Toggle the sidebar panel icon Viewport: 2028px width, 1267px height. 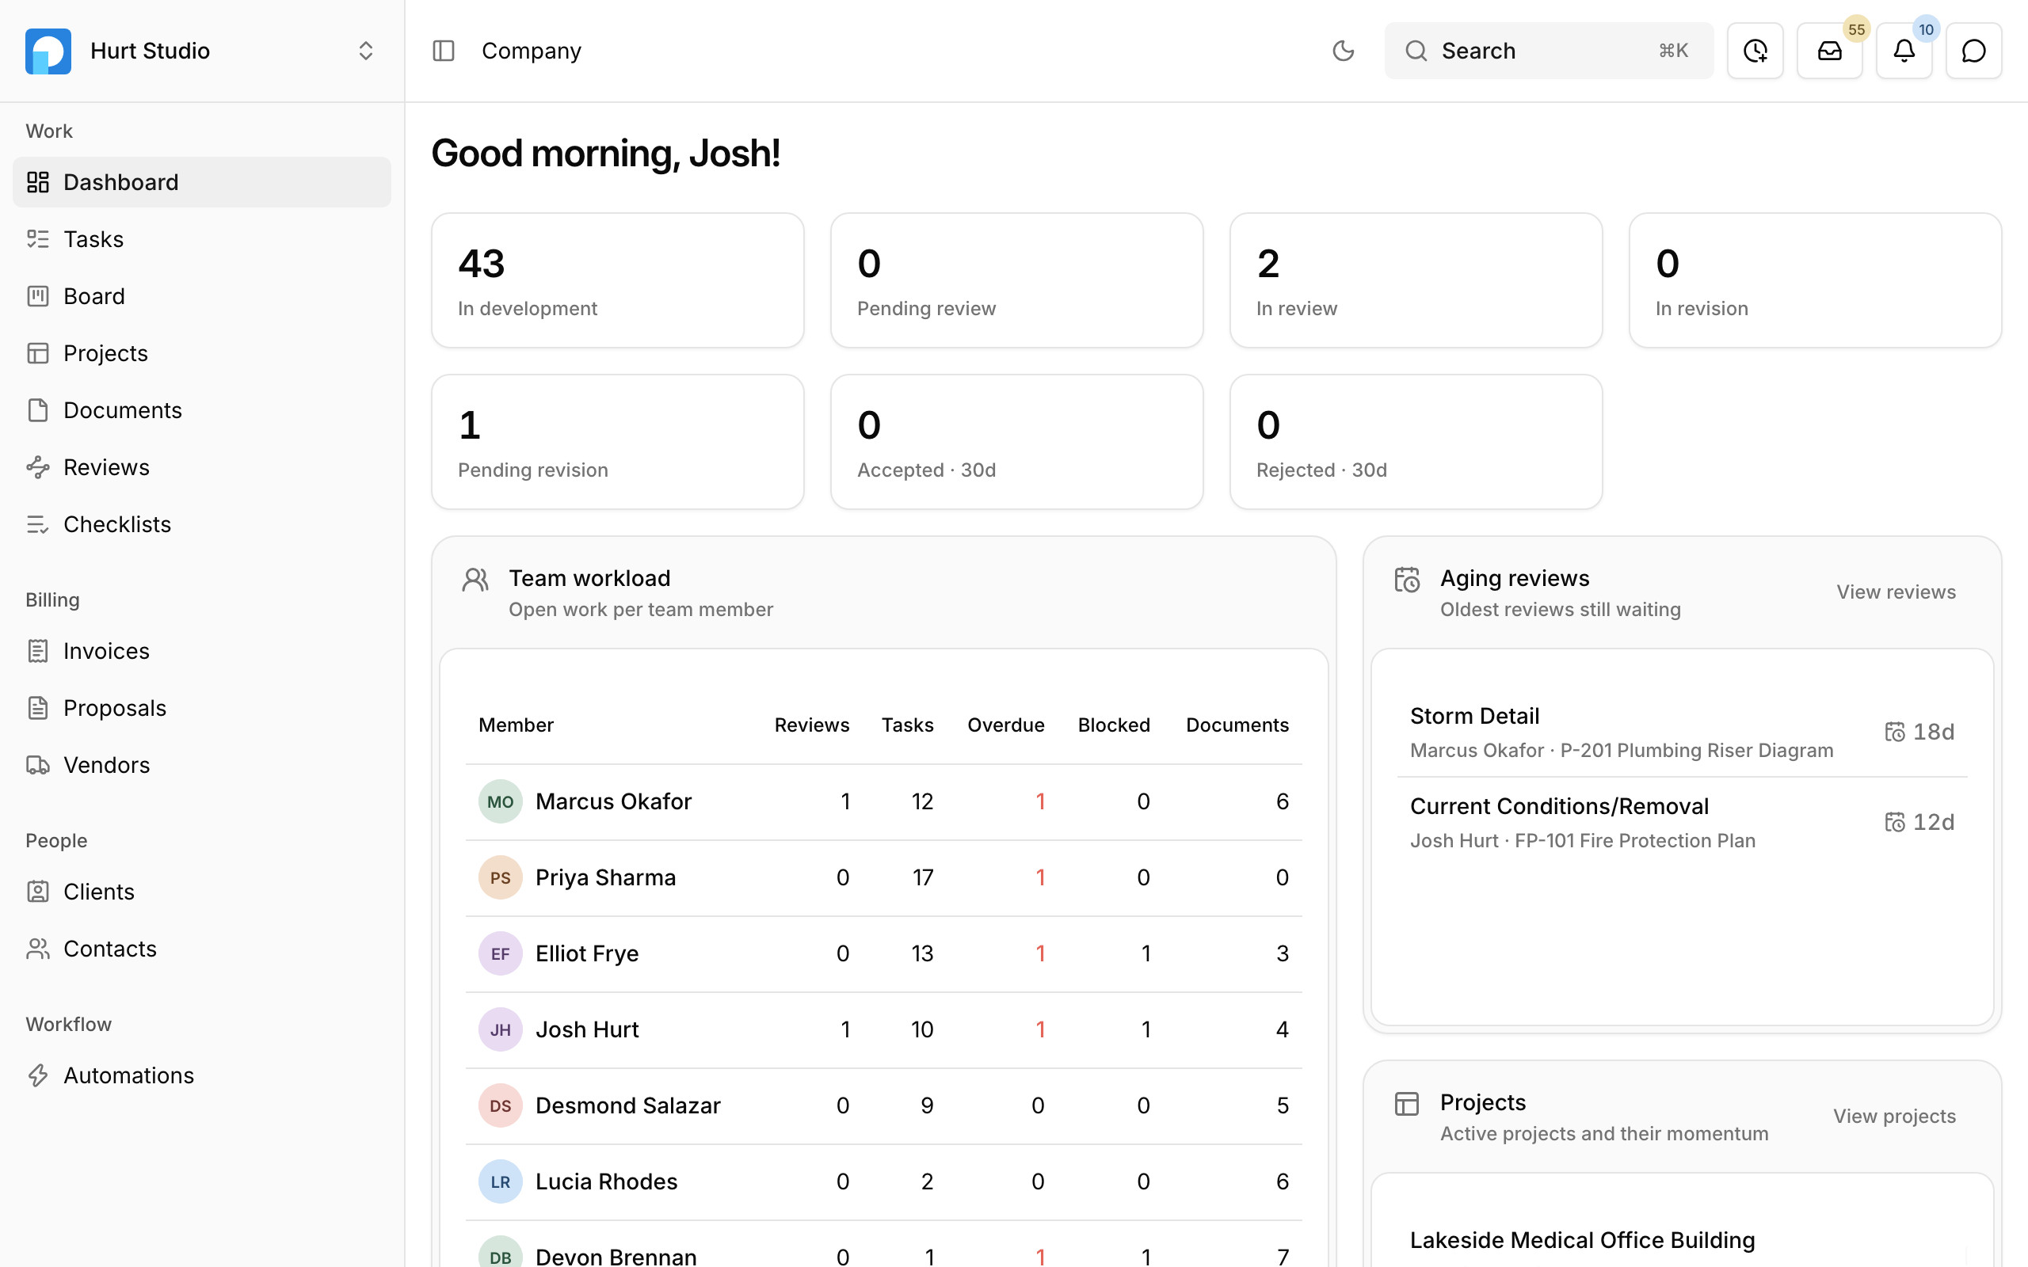[444, 51]
